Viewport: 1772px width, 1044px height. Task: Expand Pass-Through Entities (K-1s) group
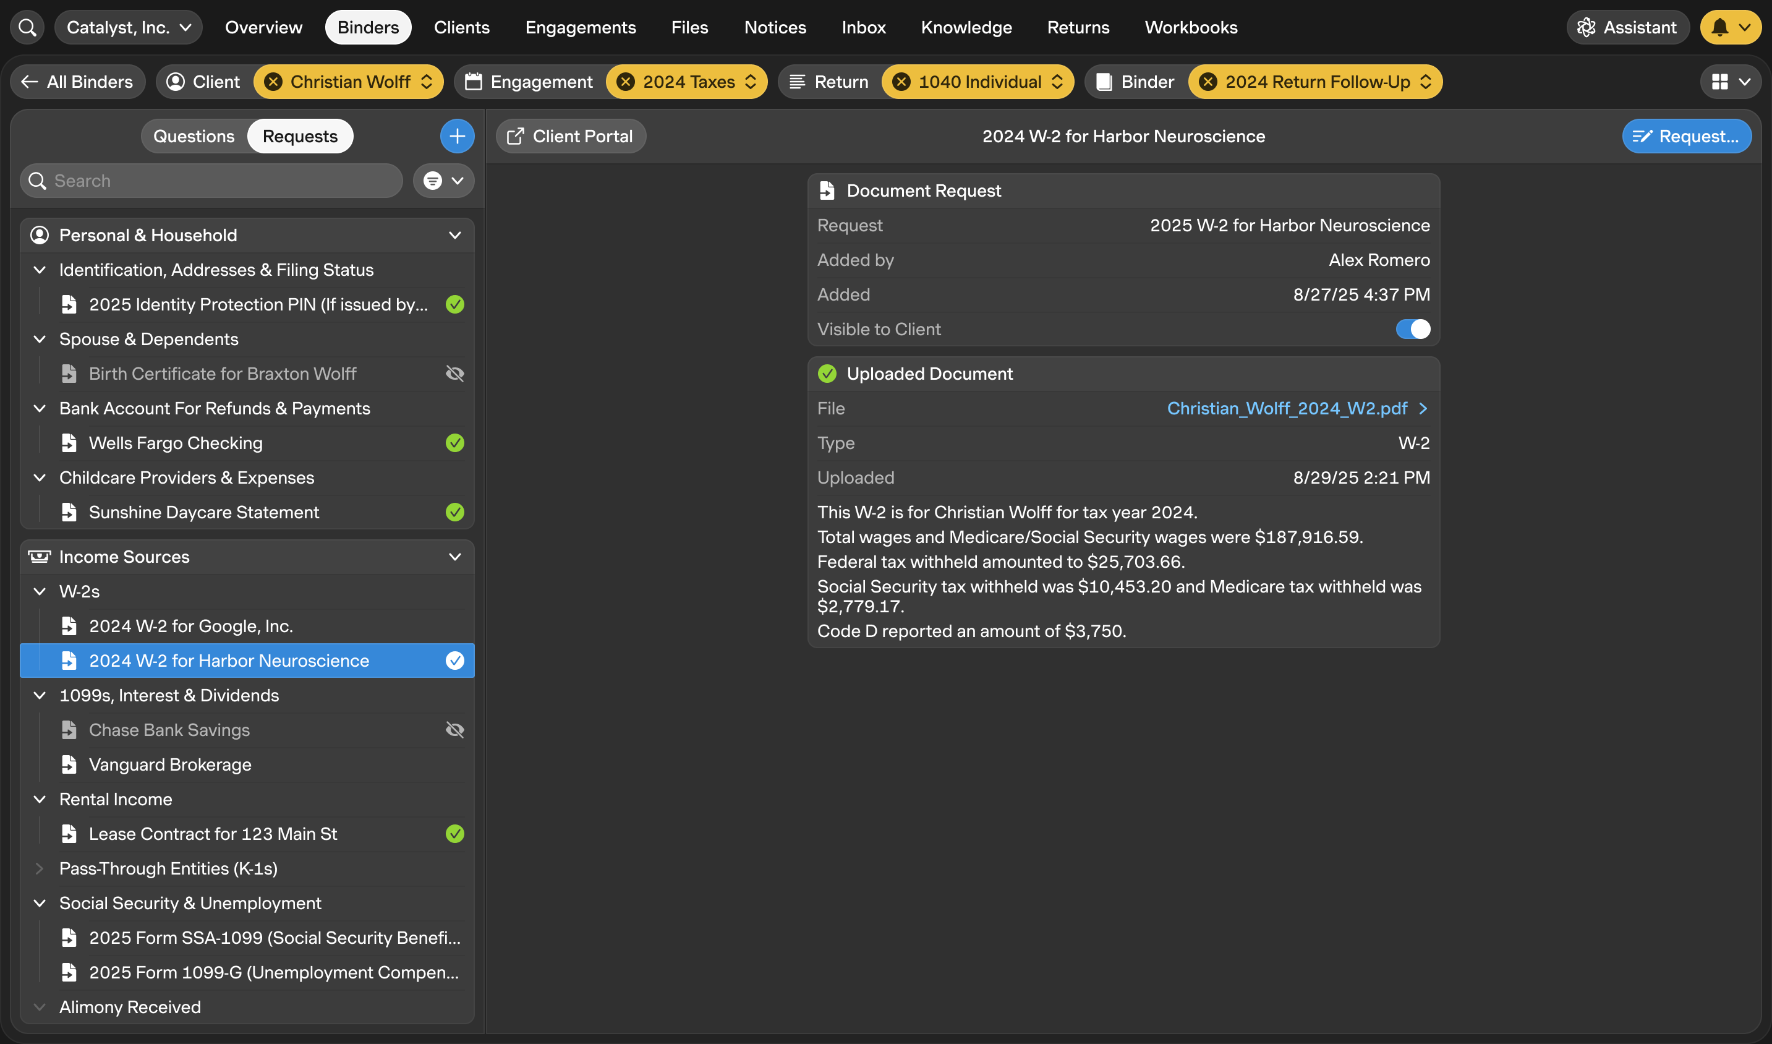coord(40,868)
